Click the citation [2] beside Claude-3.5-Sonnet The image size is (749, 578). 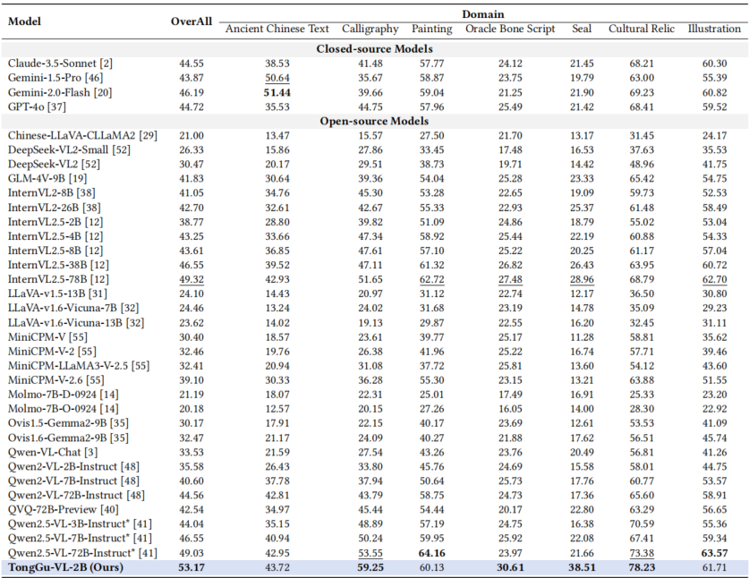tap(107, 64)
